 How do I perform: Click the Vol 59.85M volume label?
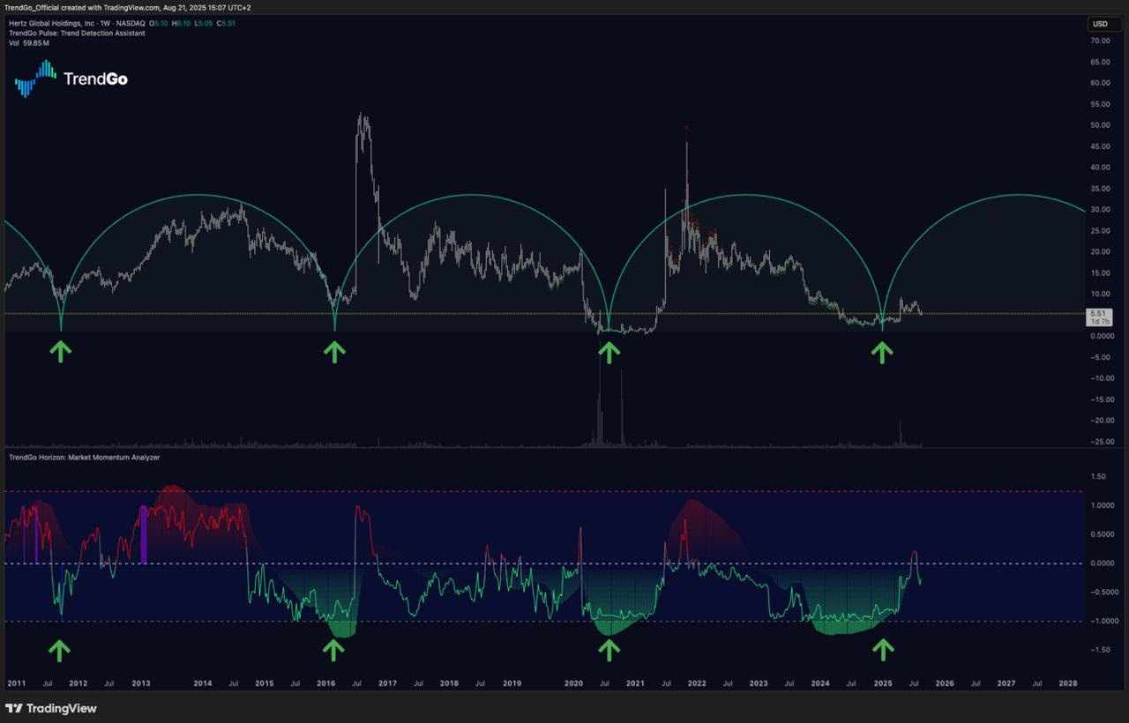tap(32, 42)
